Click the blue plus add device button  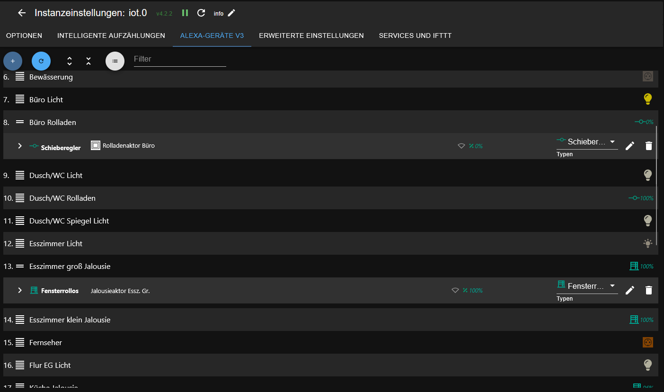click(13, 61)
